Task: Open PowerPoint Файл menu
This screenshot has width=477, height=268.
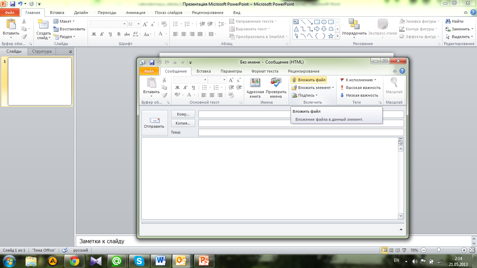Action: click(9, 13)
